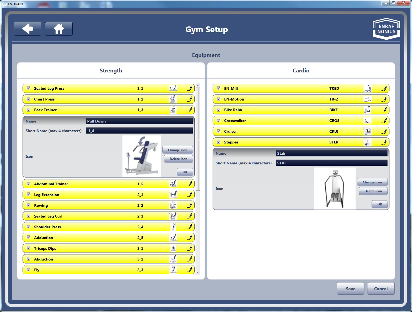412x312 pixels.
Task: Cancel the gym setup changes
Action: 381,289
